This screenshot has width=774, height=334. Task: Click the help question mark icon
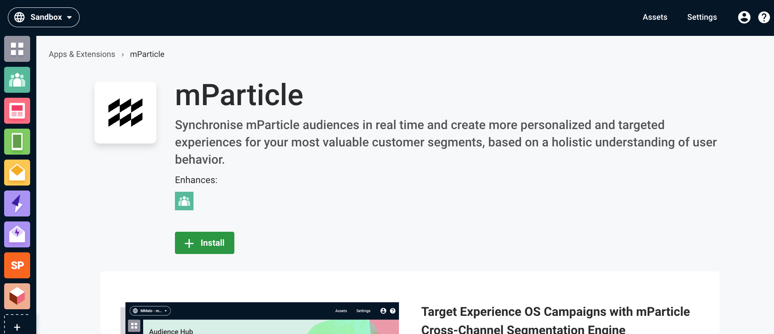click(764, 17)
